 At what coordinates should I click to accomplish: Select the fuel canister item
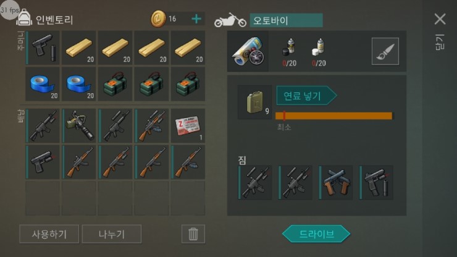click(x=254, y=102)
